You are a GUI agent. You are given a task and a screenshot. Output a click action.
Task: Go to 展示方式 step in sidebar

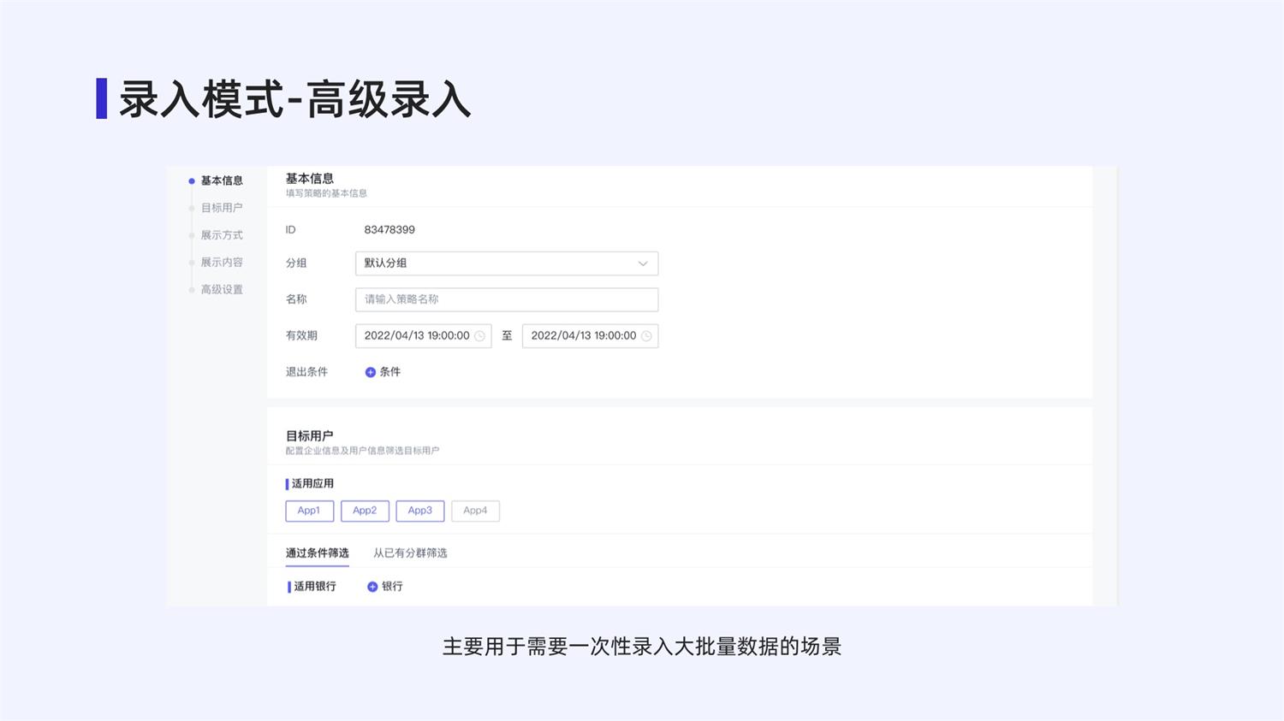point(222,235)
